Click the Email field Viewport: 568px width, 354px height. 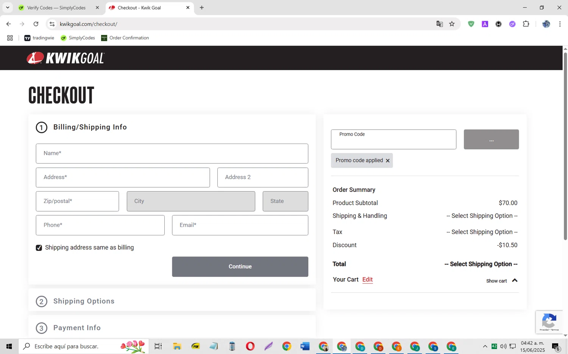pyautogui.click(x=240, y=225)
